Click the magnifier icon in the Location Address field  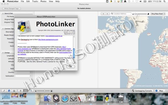[x=112, y=14]
